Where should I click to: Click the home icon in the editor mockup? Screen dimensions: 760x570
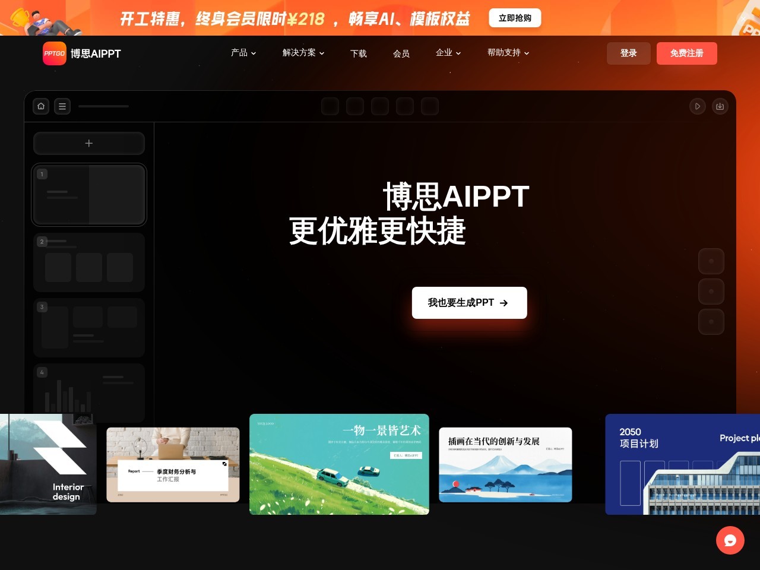pos(41,106)
